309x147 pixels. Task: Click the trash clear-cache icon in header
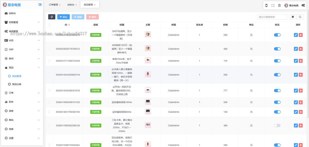click(279, 5)
